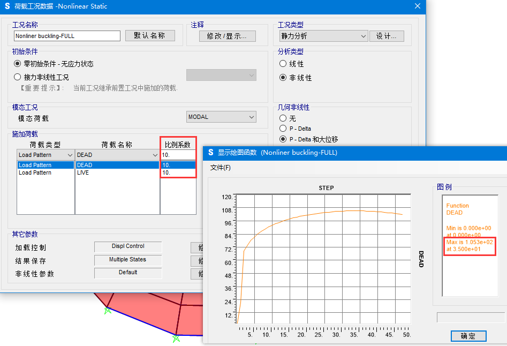Select no geometric nonlinearity option (无)
The image size is (507, 346).
pyautogui.click(x=283, y=118)
